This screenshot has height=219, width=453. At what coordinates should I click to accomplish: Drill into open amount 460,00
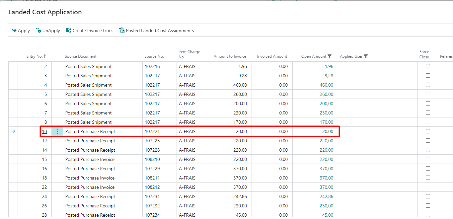[x=326, y=85]
